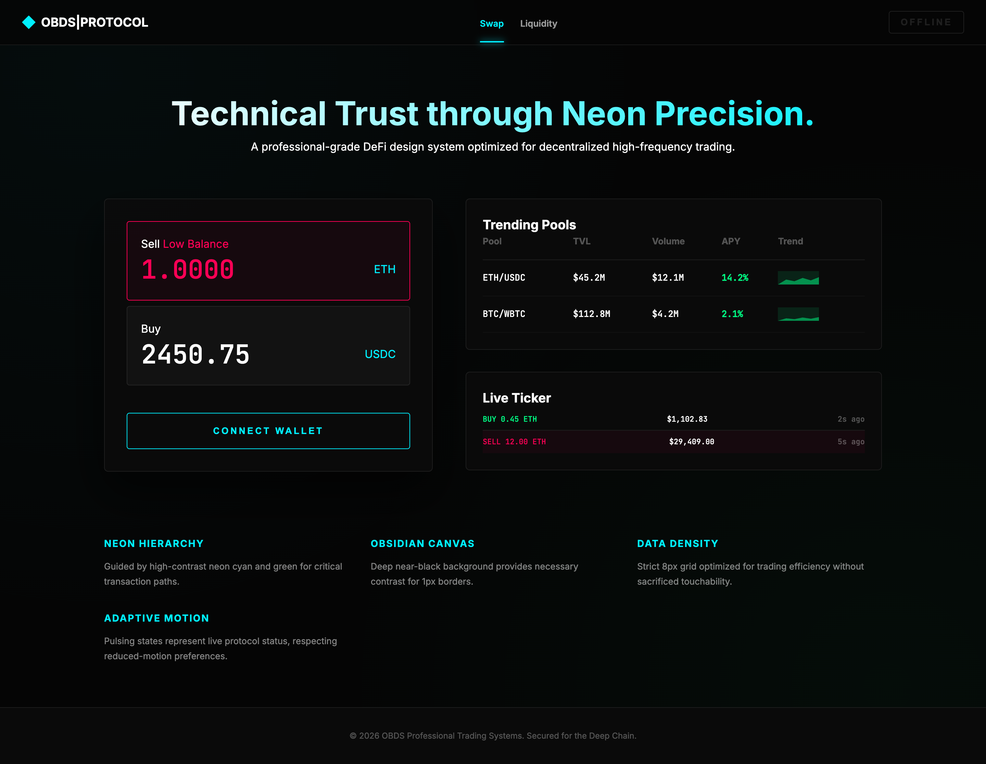Screen dimensions: 986x764
Task: Click the OBDS|PROTOCOL brand name
Action: [x=94, y=22]
